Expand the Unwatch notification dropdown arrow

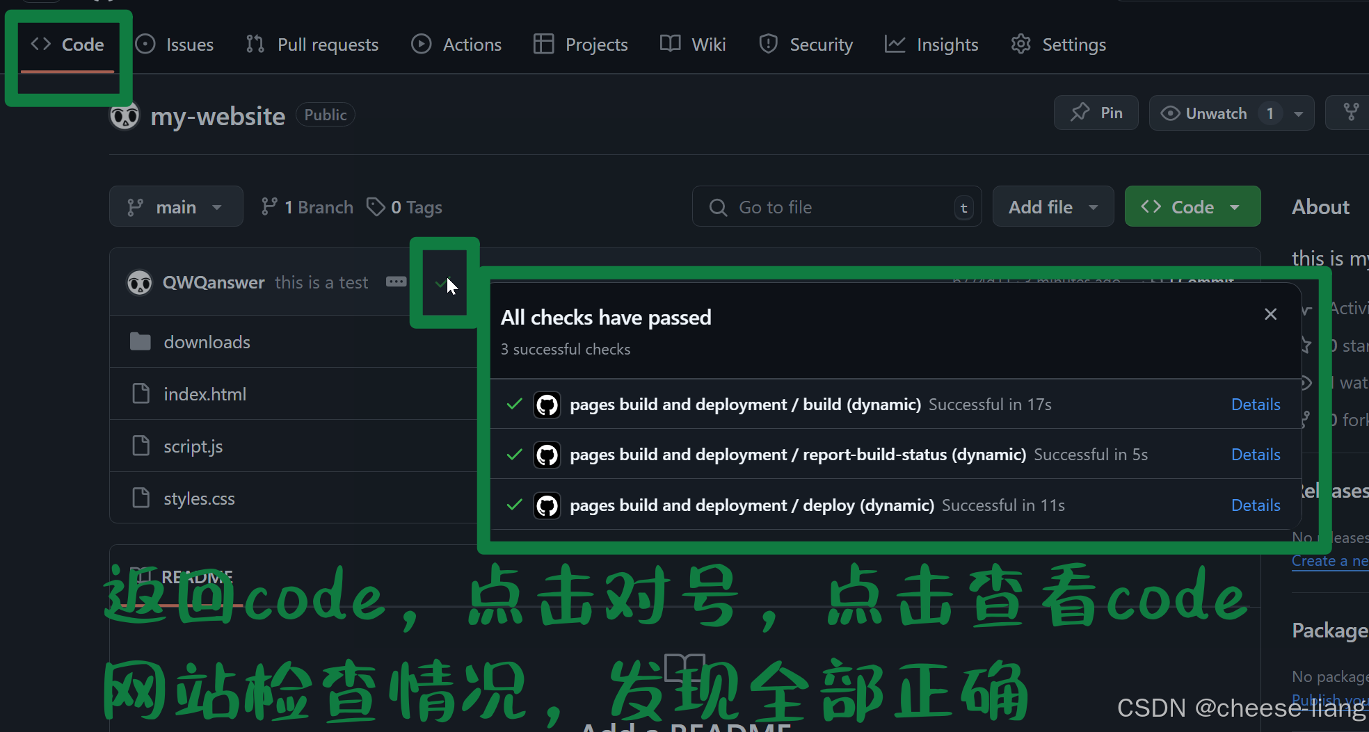click(1299, 113)
